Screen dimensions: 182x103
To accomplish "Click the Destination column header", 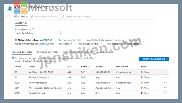I will click(x=122, y=66).
